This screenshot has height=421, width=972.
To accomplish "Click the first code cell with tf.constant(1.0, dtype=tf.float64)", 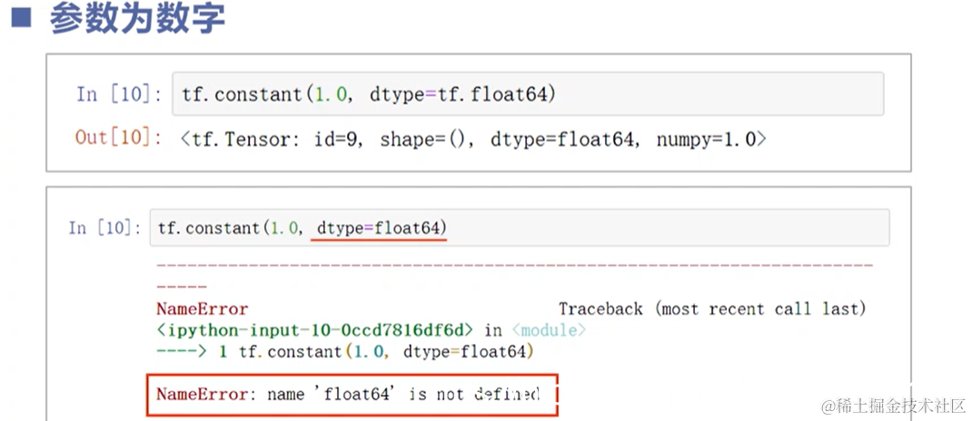I will pos(528,93).
